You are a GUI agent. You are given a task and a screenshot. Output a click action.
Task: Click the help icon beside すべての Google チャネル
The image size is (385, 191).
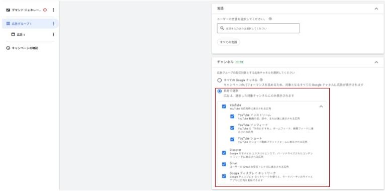261,80
